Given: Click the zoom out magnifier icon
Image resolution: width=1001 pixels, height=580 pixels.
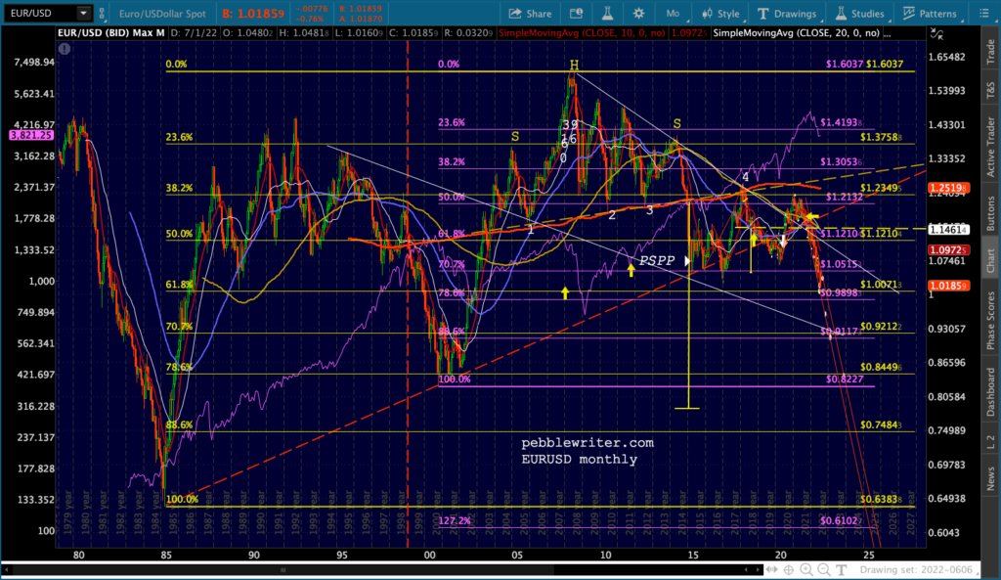Looking at the screenshot, I should point(823,569).
